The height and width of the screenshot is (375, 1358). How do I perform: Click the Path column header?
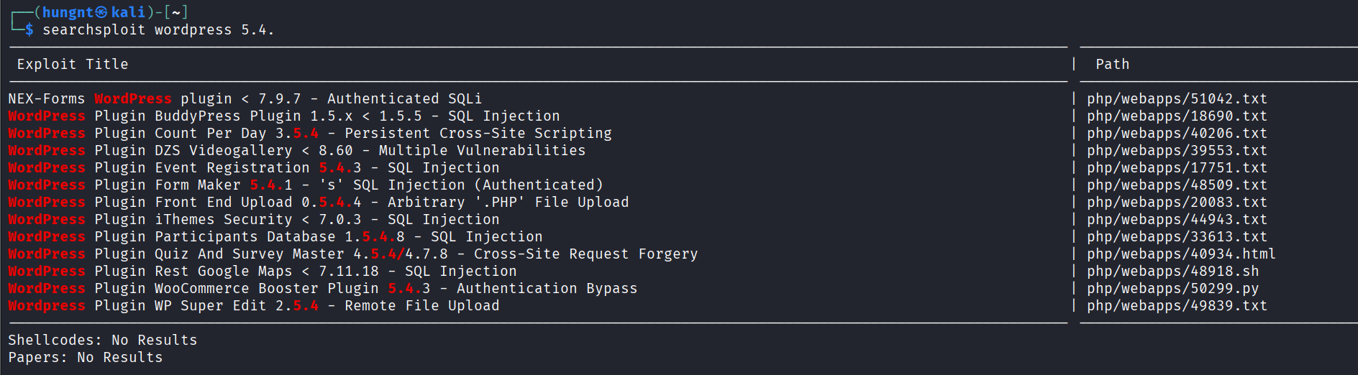[1112, 64]
